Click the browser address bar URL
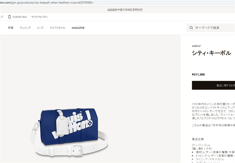This screenshot has height=163, width=235. tap(46, 3)
